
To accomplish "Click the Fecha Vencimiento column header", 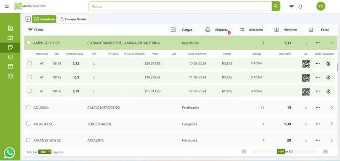I will click(x=197, y=54).
